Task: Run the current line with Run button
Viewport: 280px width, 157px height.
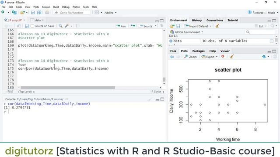Action: (121, 26)
